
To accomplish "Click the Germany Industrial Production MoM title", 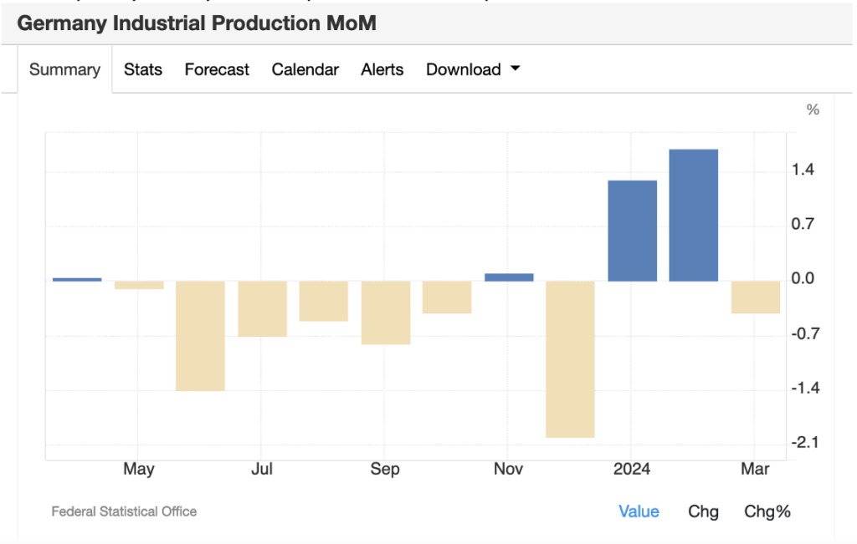I will pyautogui.click(x=197, y=23).
